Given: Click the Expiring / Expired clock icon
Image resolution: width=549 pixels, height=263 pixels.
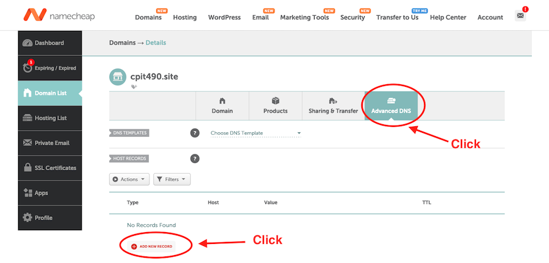Looking at the screenshot, I should point(27,68).
